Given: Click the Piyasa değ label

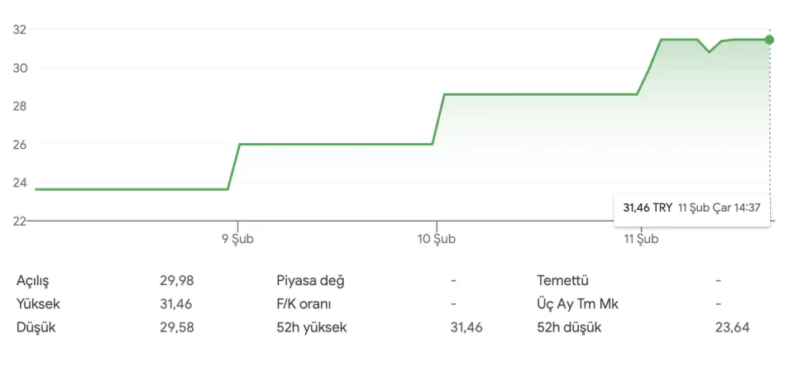Looking at the screenshot, I should 310,280.
